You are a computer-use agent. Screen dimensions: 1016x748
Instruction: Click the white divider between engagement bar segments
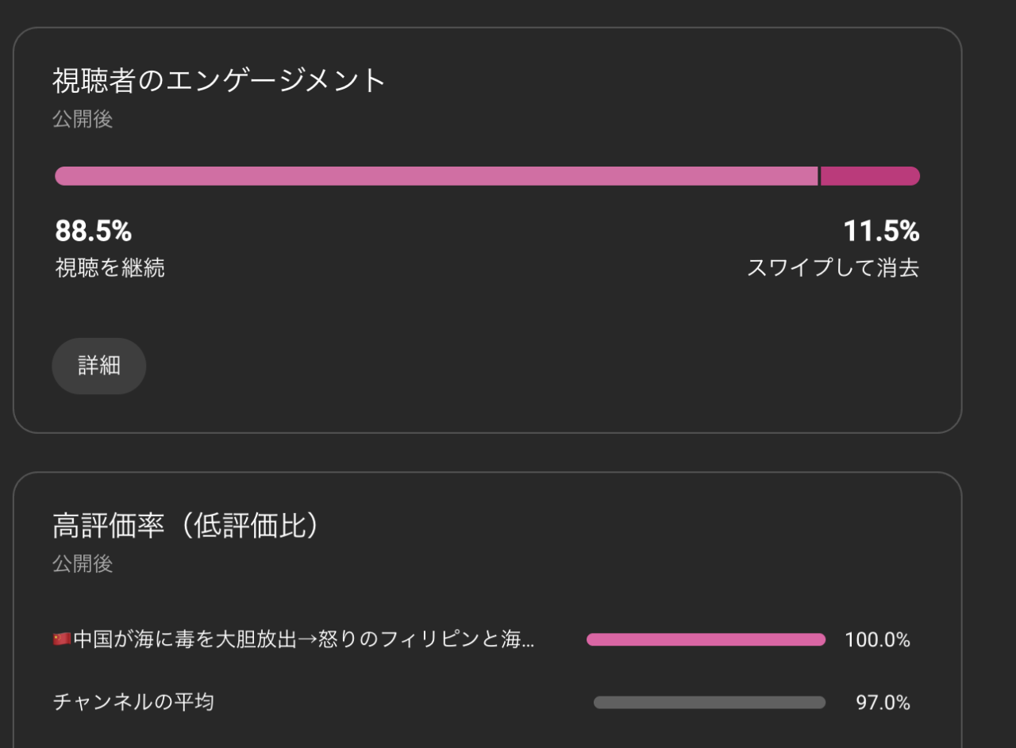coord(819,176)
